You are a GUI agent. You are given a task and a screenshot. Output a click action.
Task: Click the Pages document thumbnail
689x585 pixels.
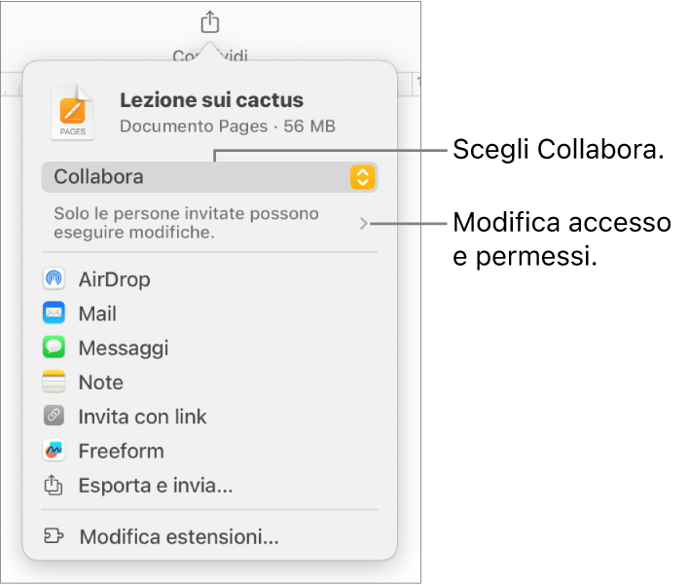(x=73, y=113)
